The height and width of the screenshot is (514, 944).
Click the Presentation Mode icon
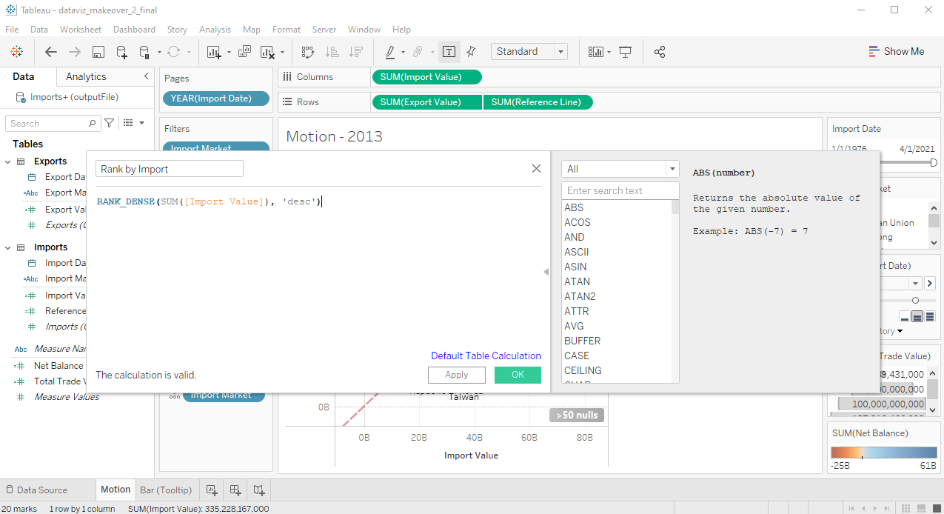click(x=626, y=52)
